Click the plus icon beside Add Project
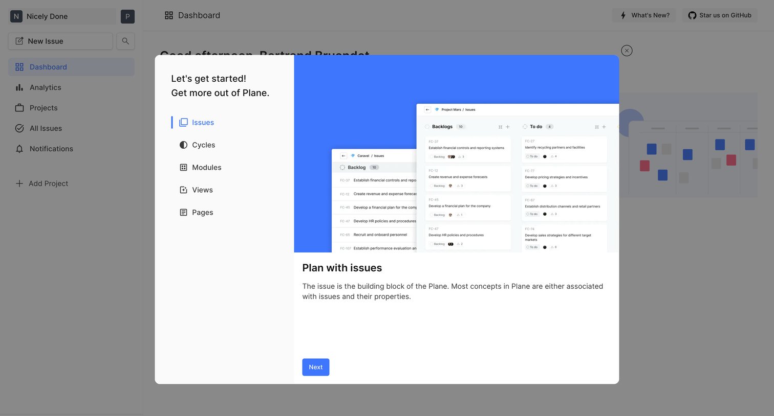Image resolution: width=774 pixels, height=416 pixels. [19, 183]
